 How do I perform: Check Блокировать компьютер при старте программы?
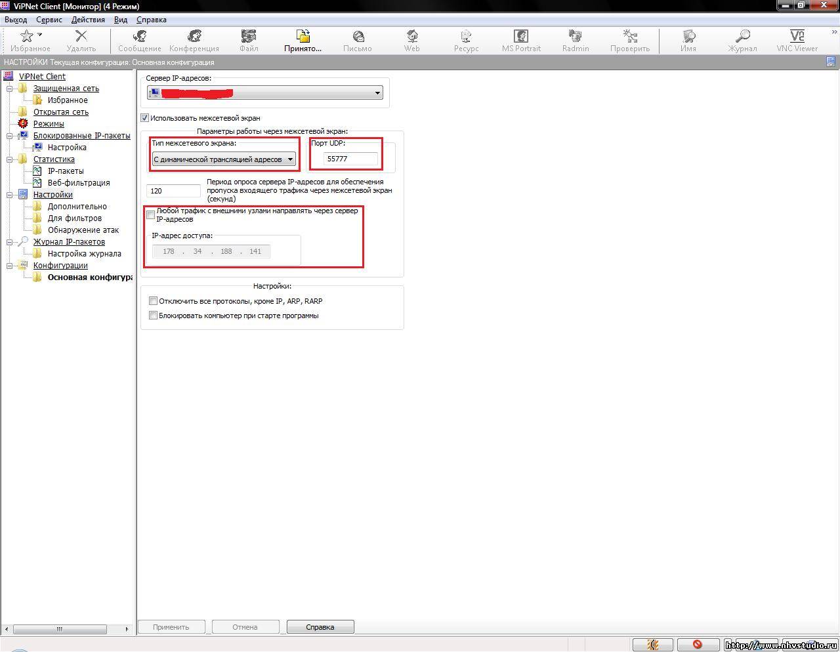click(x=153, y=316)
